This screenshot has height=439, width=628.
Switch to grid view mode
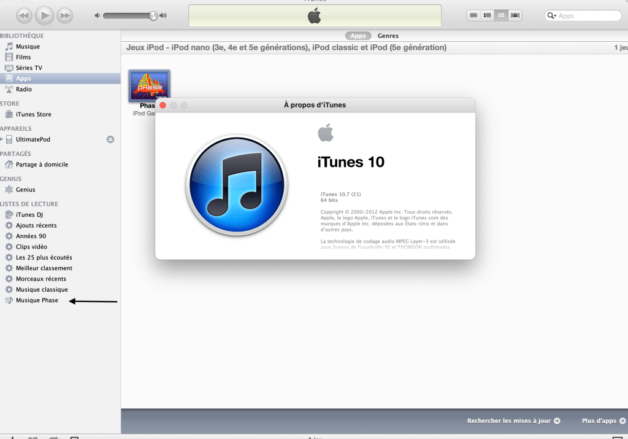click(502, 15)
